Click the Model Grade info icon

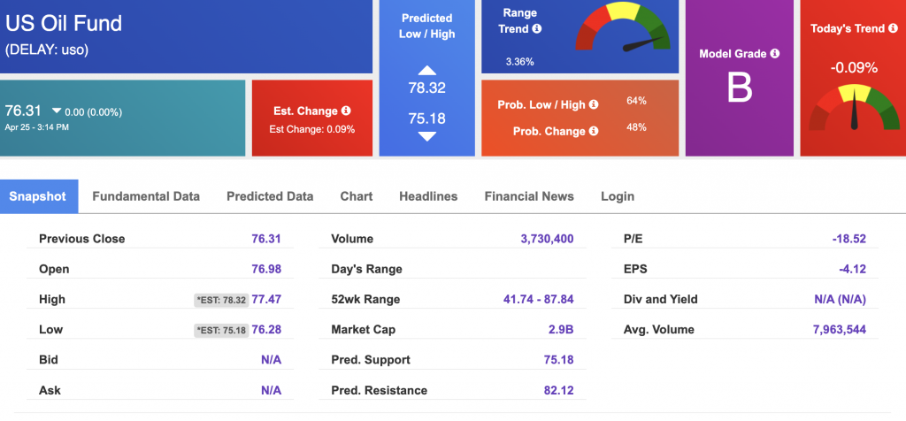(x=775, y=53)
